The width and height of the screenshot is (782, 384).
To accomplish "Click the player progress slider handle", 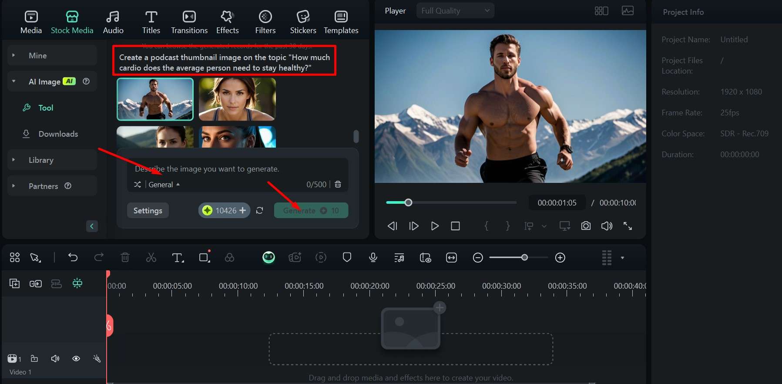I will pyautogui.click(x=408, y=202).
